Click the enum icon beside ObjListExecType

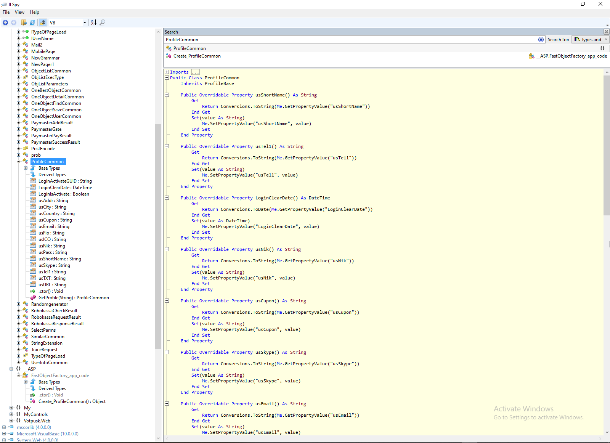tap(26, 77)
